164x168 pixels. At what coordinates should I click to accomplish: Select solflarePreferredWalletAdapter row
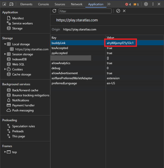pyautogui.click(x=107, y=78)
